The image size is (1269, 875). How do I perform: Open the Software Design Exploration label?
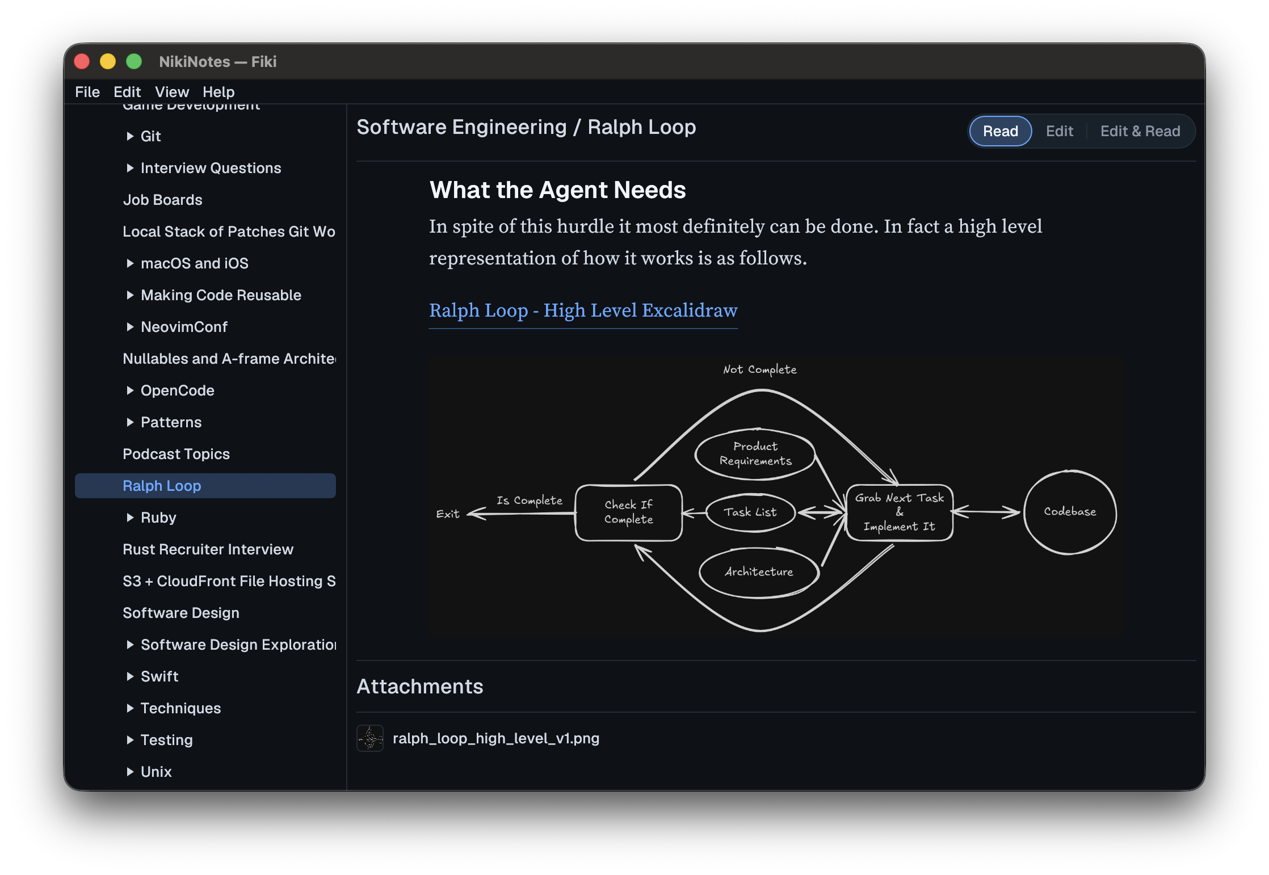coord(238,645)
